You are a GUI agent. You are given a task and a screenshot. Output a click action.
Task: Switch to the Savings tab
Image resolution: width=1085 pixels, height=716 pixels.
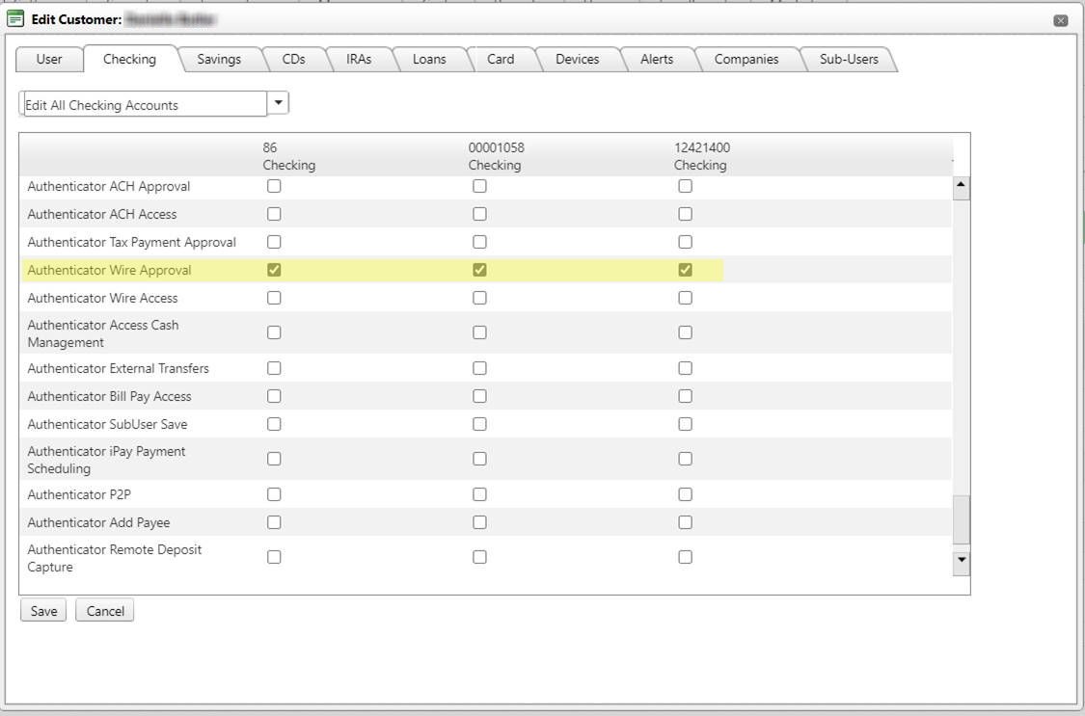click(x=219, y=59)
